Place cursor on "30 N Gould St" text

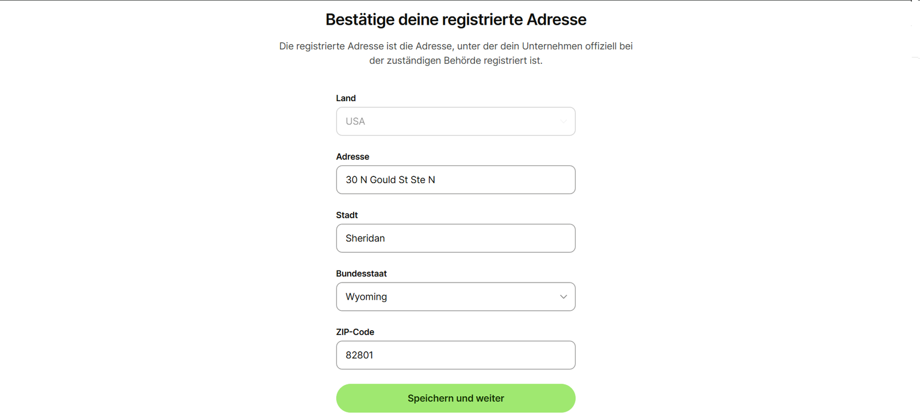377,180
